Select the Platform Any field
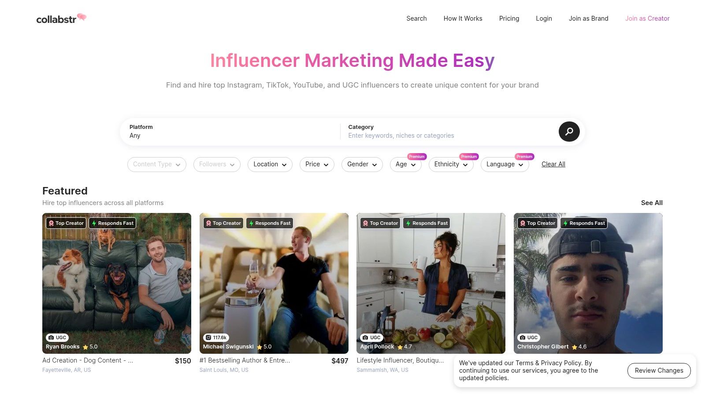Screen dimensions: 705x396 230,132
